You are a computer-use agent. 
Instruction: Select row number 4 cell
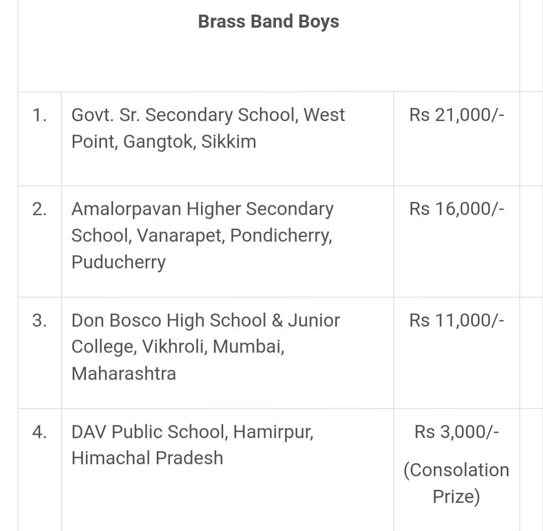[40, 432]
